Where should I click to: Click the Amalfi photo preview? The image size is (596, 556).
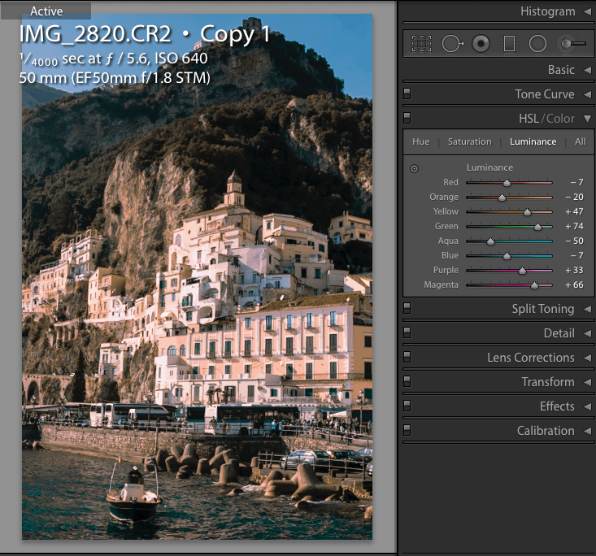click(197, 276)
